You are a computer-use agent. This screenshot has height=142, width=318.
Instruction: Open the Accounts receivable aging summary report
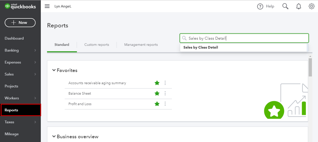tap(97, 83)
